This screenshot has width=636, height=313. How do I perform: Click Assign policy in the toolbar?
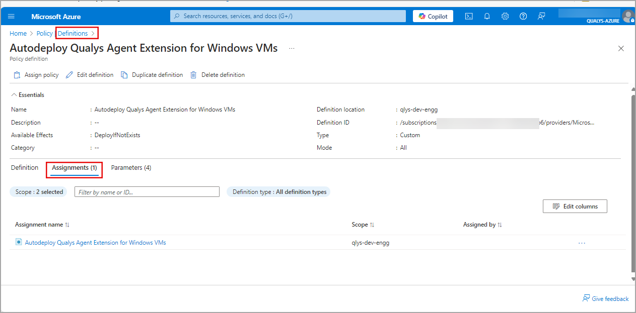coord(36,75)
